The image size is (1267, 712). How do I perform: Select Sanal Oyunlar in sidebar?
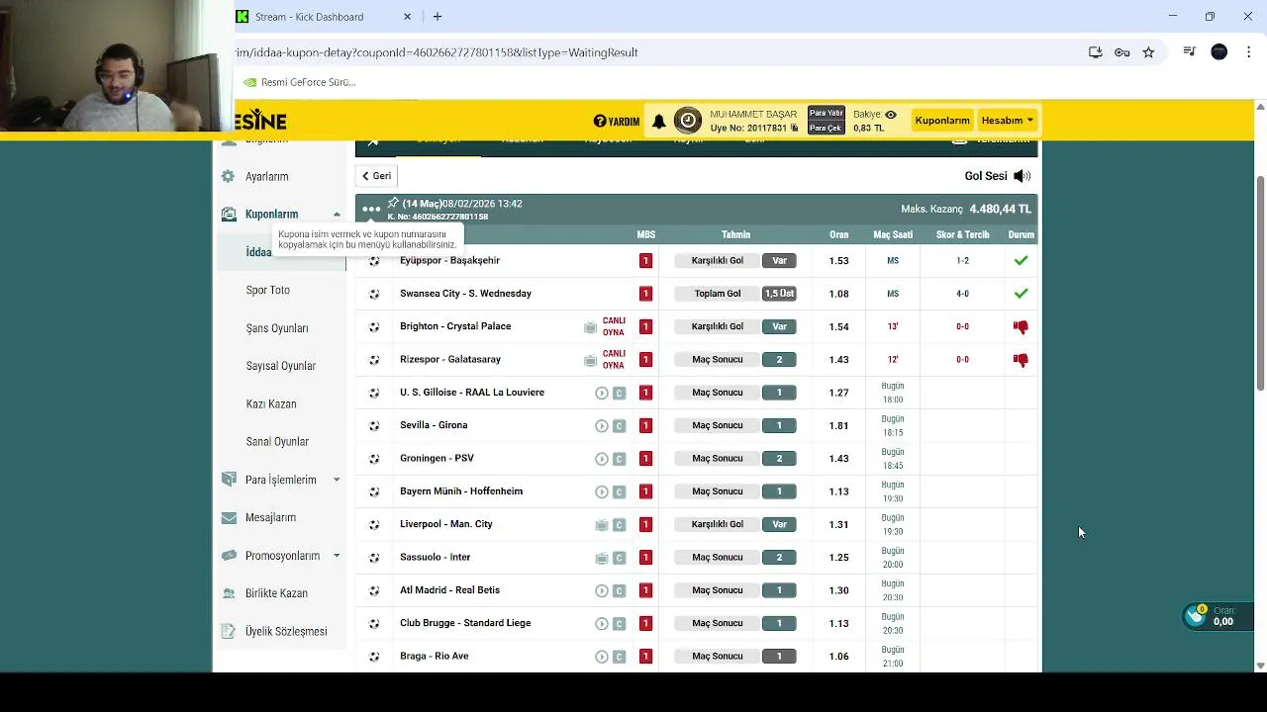277,442
